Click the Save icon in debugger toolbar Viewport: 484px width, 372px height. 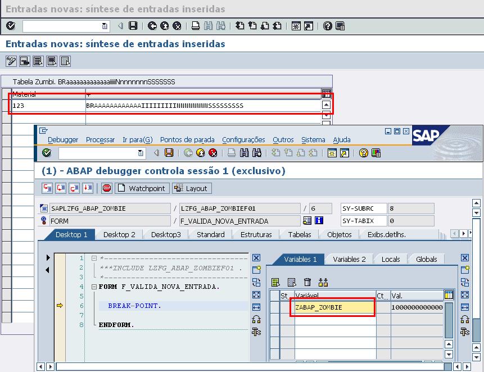tap(169, 153)
